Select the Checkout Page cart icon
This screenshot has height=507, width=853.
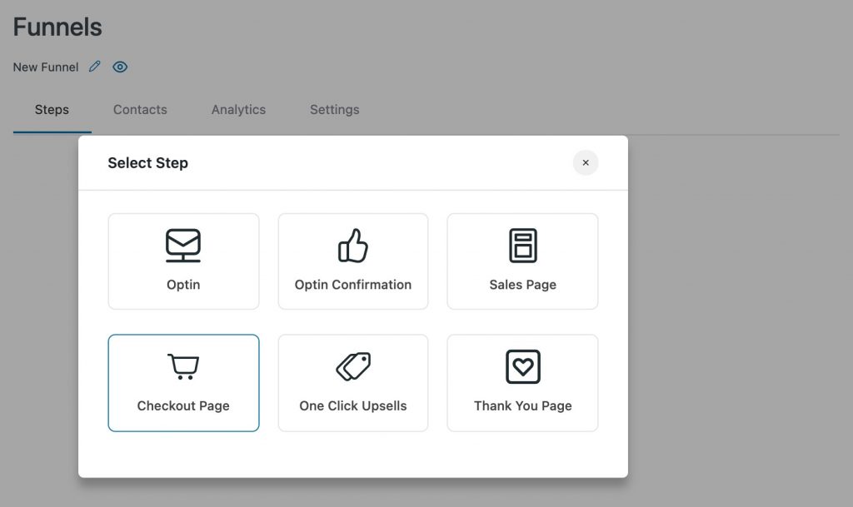[x=183, y=367]
